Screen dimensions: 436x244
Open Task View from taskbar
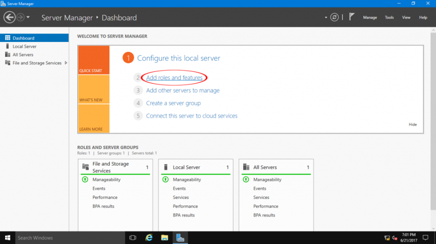(133, 238)
